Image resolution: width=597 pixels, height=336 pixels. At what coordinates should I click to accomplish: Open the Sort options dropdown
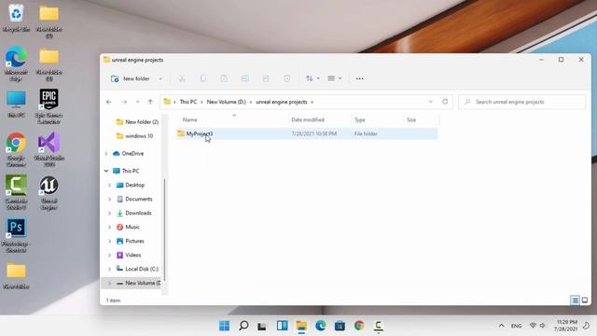click(x=312, y=78)
